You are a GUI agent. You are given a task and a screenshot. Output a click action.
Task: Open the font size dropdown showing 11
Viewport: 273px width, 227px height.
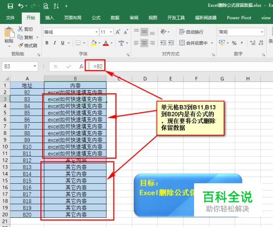tap(111, 32)
